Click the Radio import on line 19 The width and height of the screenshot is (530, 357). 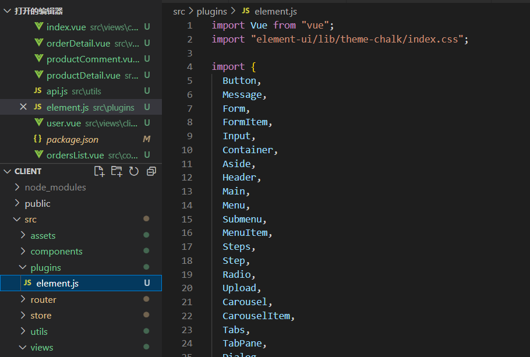tap(236, 274)
